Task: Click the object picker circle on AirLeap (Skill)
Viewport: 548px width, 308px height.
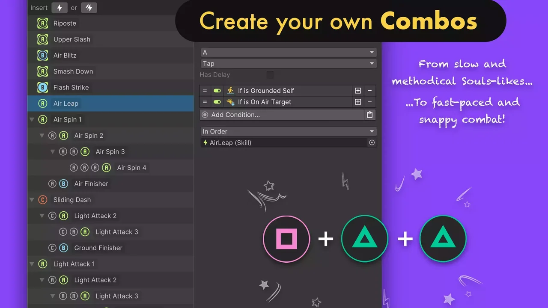Action: [x=372, y=143]
